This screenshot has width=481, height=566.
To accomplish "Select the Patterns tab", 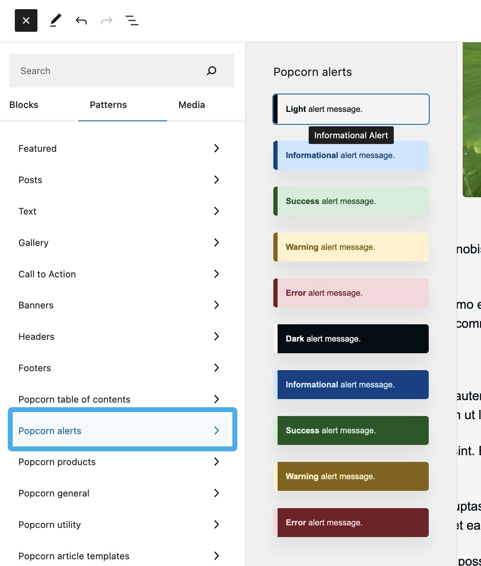I will pos(108,105).
